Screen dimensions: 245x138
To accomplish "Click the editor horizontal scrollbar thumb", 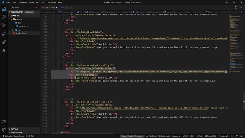I will pos(82,133).
